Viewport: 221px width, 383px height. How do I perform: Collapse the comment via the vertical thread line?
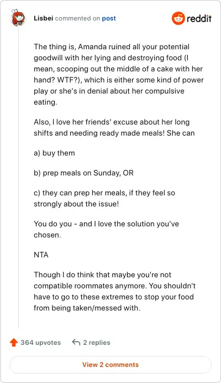(19, 177)
